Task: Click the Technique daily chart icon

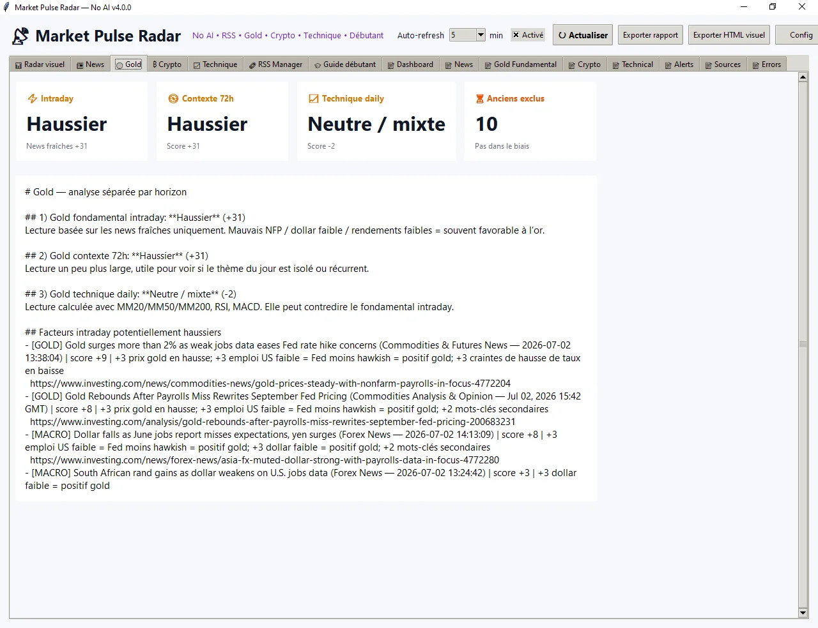Action: pos(313,99)
